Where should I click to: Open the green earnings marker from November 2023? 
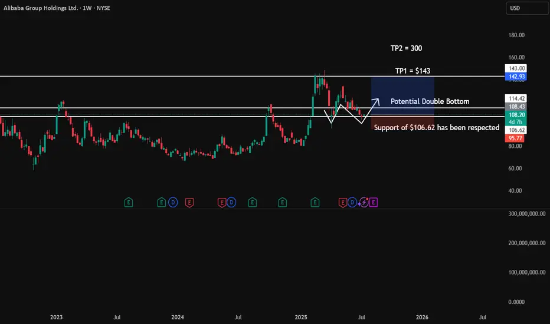[x=161, y=202]
